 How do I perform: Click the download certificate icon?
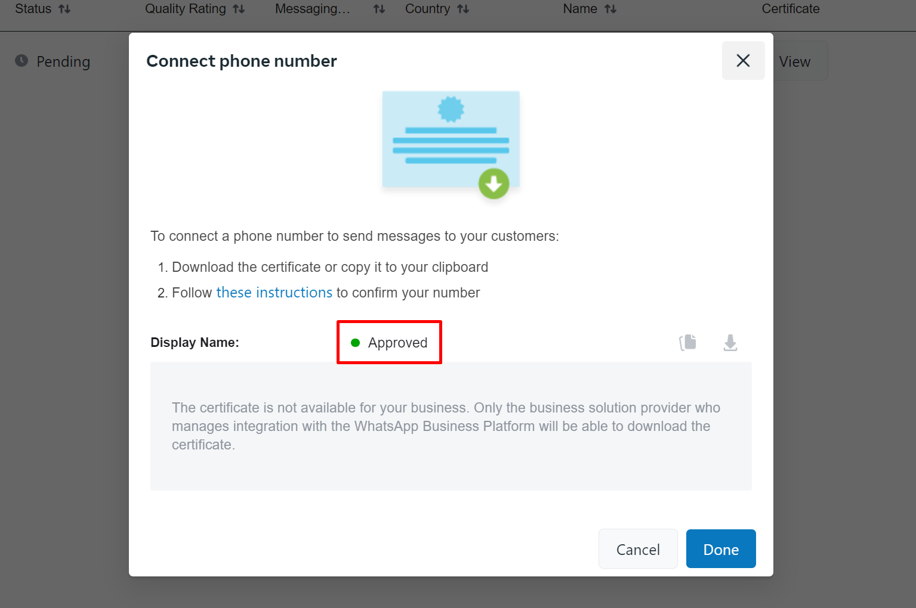(x=730, y=343)
